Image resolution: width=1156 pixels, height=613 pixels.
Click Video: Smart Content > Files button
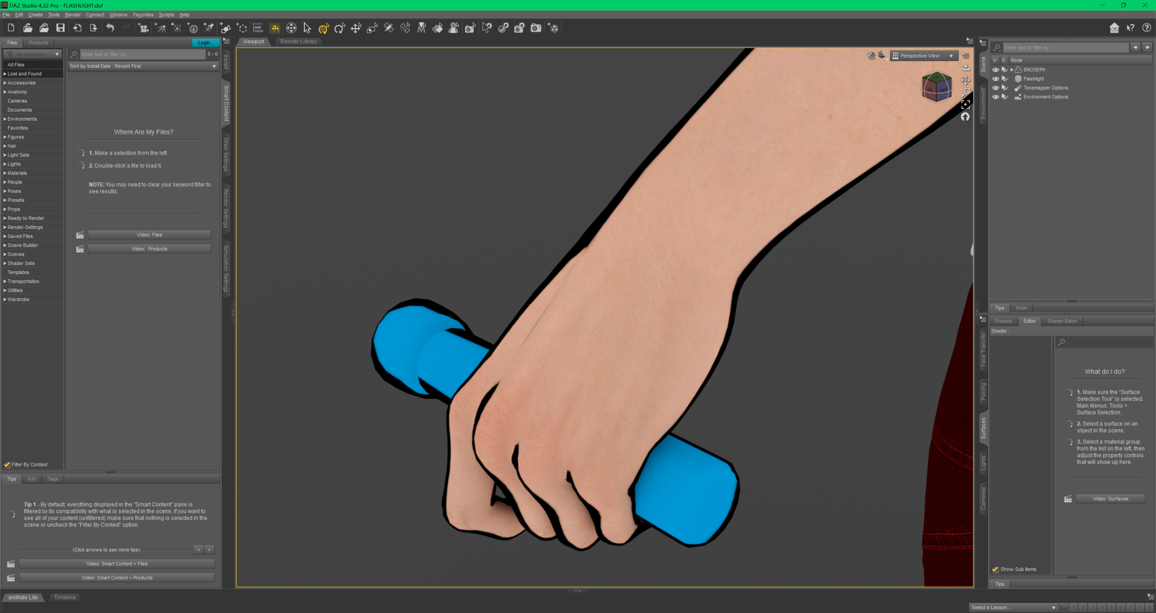[117, 564]
